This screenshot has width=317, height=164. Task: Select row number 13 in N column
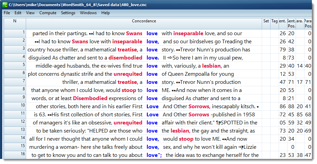pyautogui.click(x=15, y=131)
